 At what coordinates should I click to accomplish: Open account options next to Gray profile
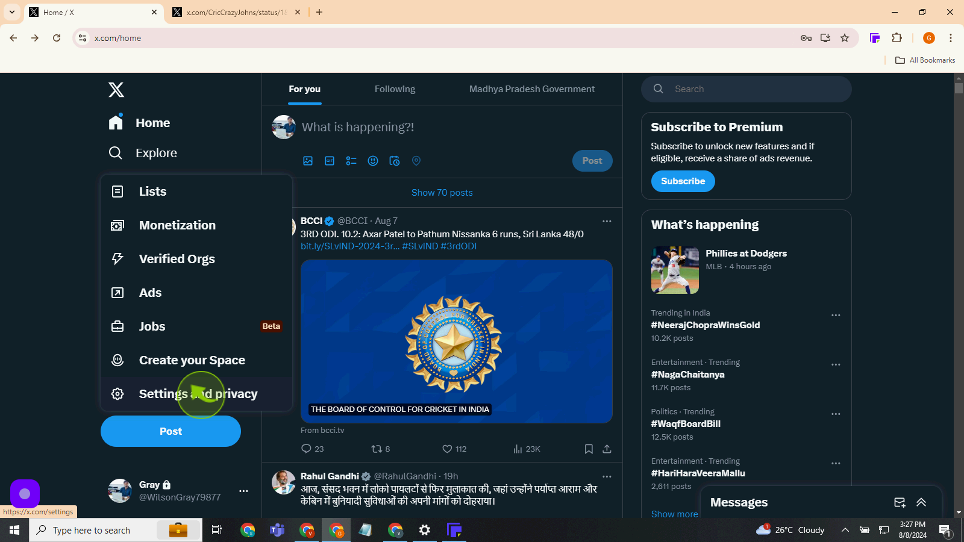[x=243, y=491]
